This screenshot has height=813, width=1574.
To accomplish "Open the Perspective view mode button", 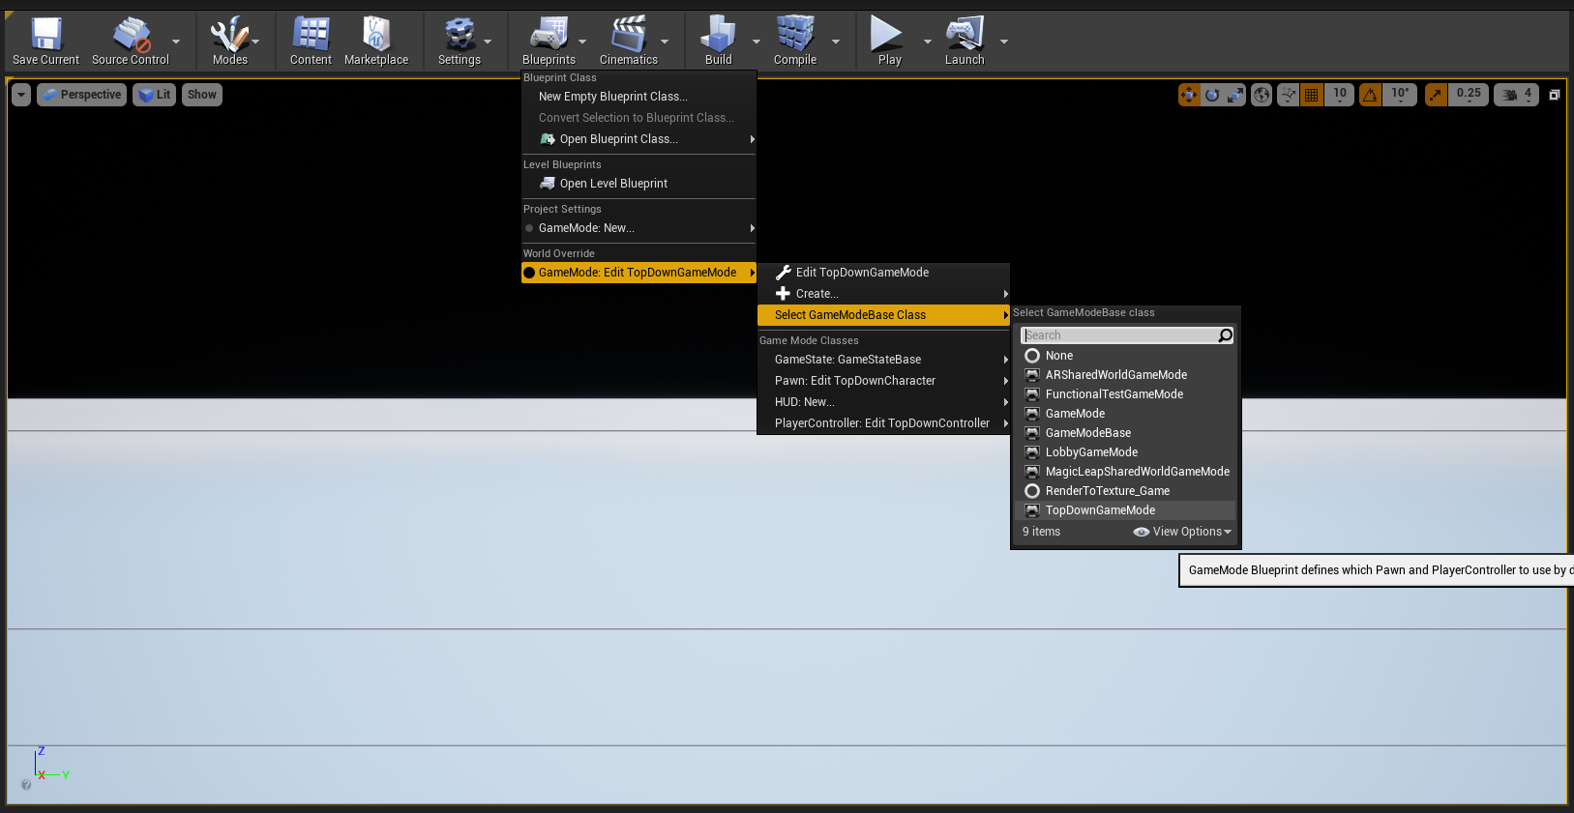I will 82,95.
